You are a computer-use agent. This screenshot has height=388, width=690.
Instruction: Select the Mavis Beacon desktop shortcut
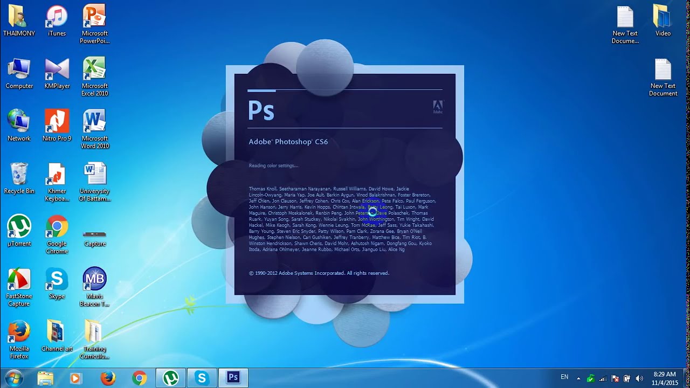coord(94,288)
